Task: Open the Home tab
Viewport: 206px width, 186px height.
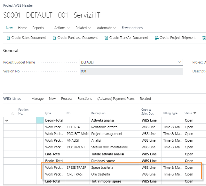Action: (x=22, y=28)
